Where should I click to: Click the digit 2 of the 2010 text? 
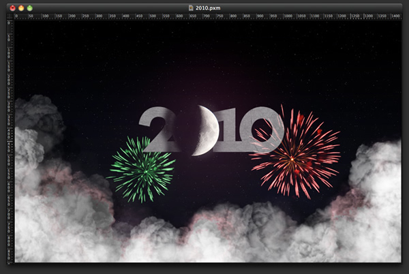159,130
